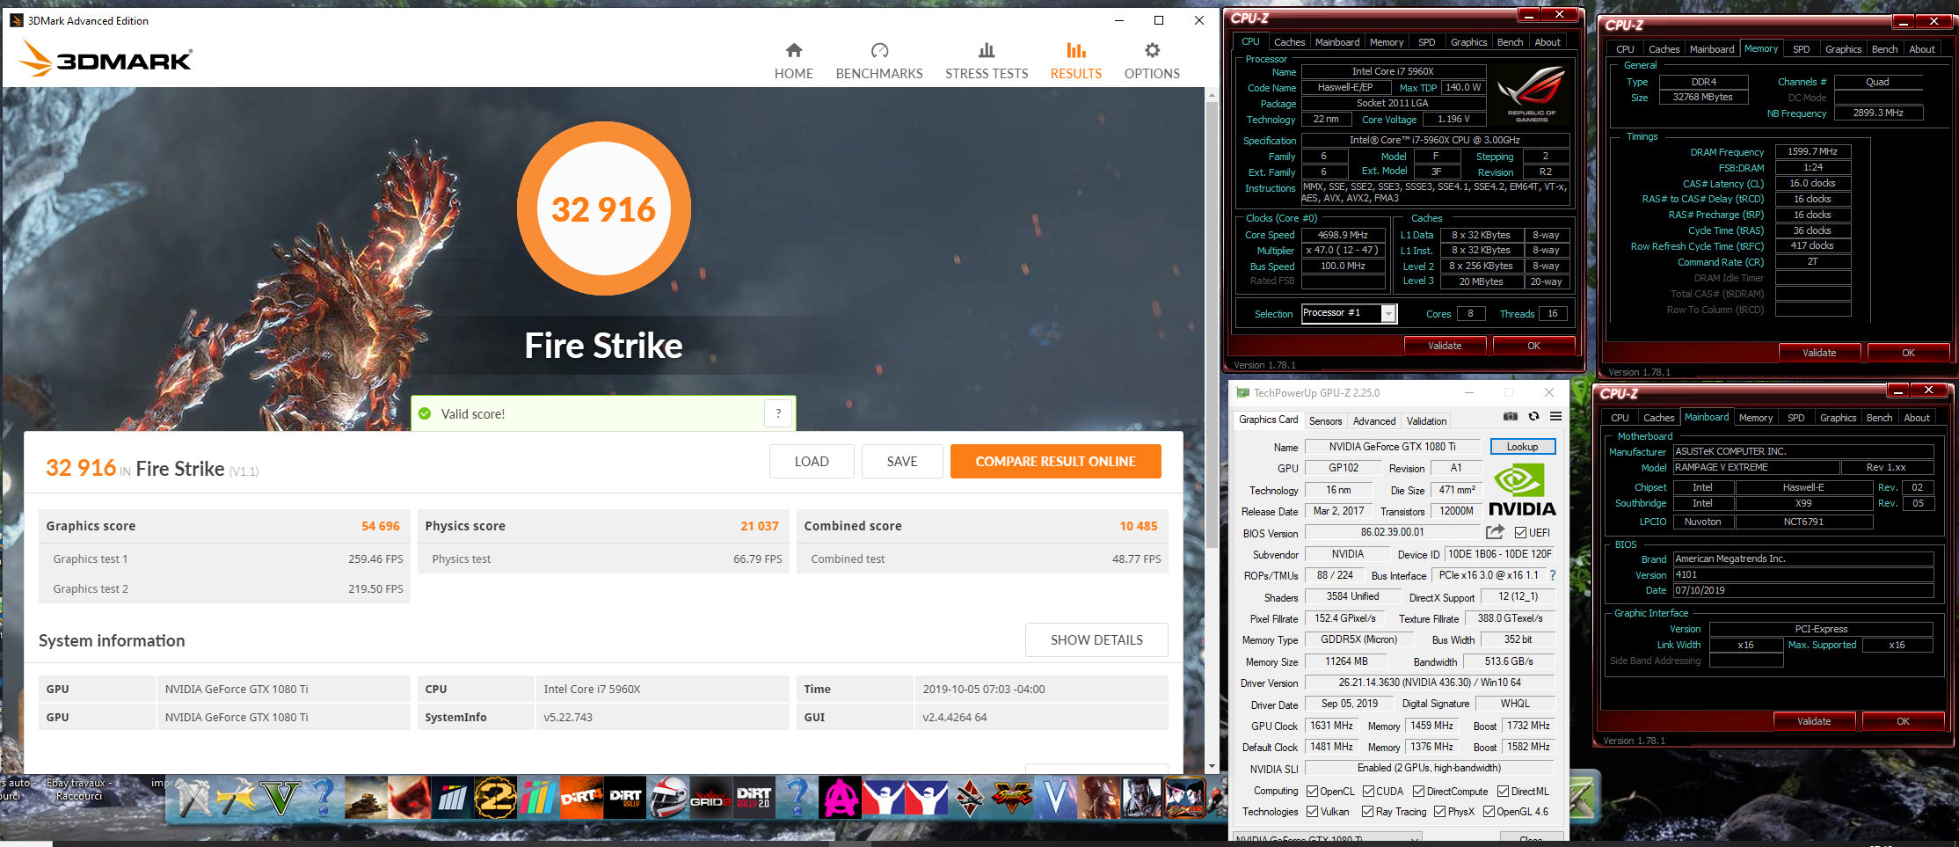Click the Physics score value 21 037
The height and width of the screenshot is (847, 1959).
click(x=759, y=526)
